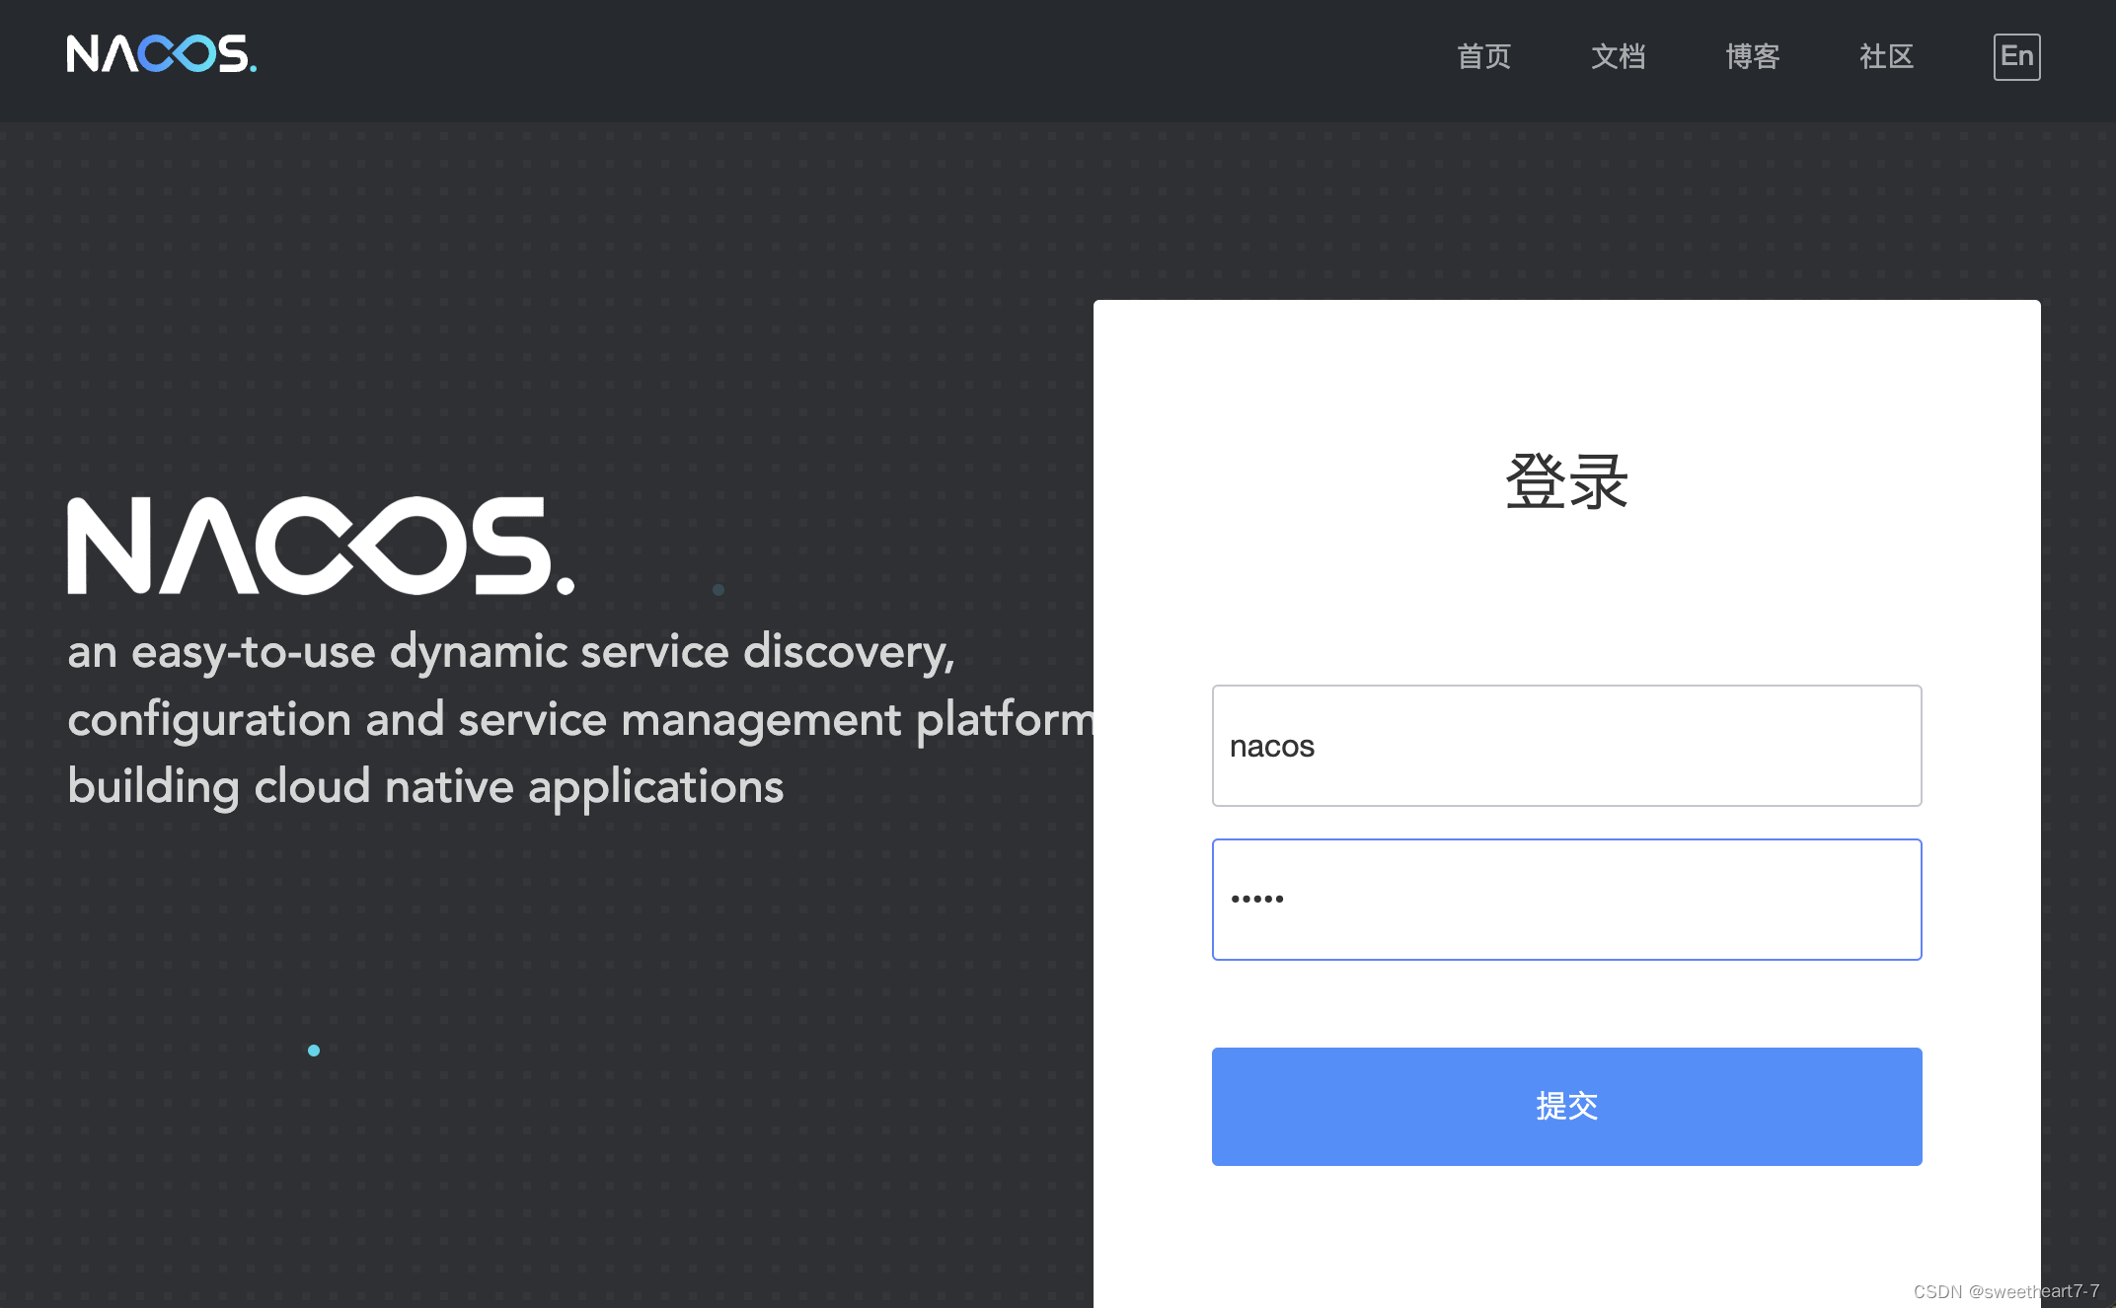Switch language with the En button

click(x=2016, y=56)
